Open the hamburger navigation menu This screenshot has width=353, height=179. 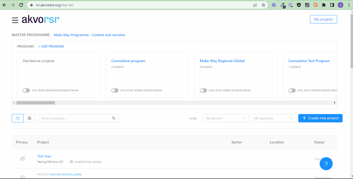(15, 20)
